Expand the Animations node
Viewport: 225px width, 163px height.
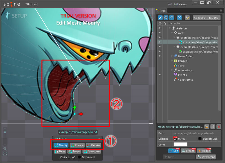[172, 70]
